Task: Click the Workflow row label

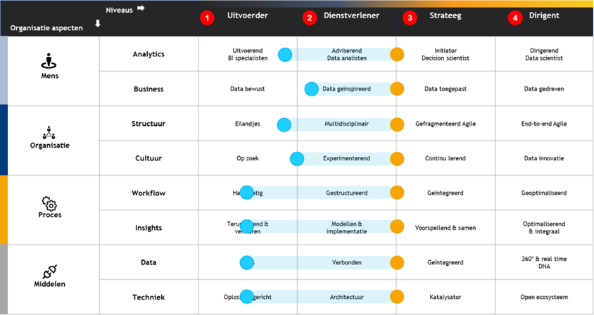Action: click(148, 193)
